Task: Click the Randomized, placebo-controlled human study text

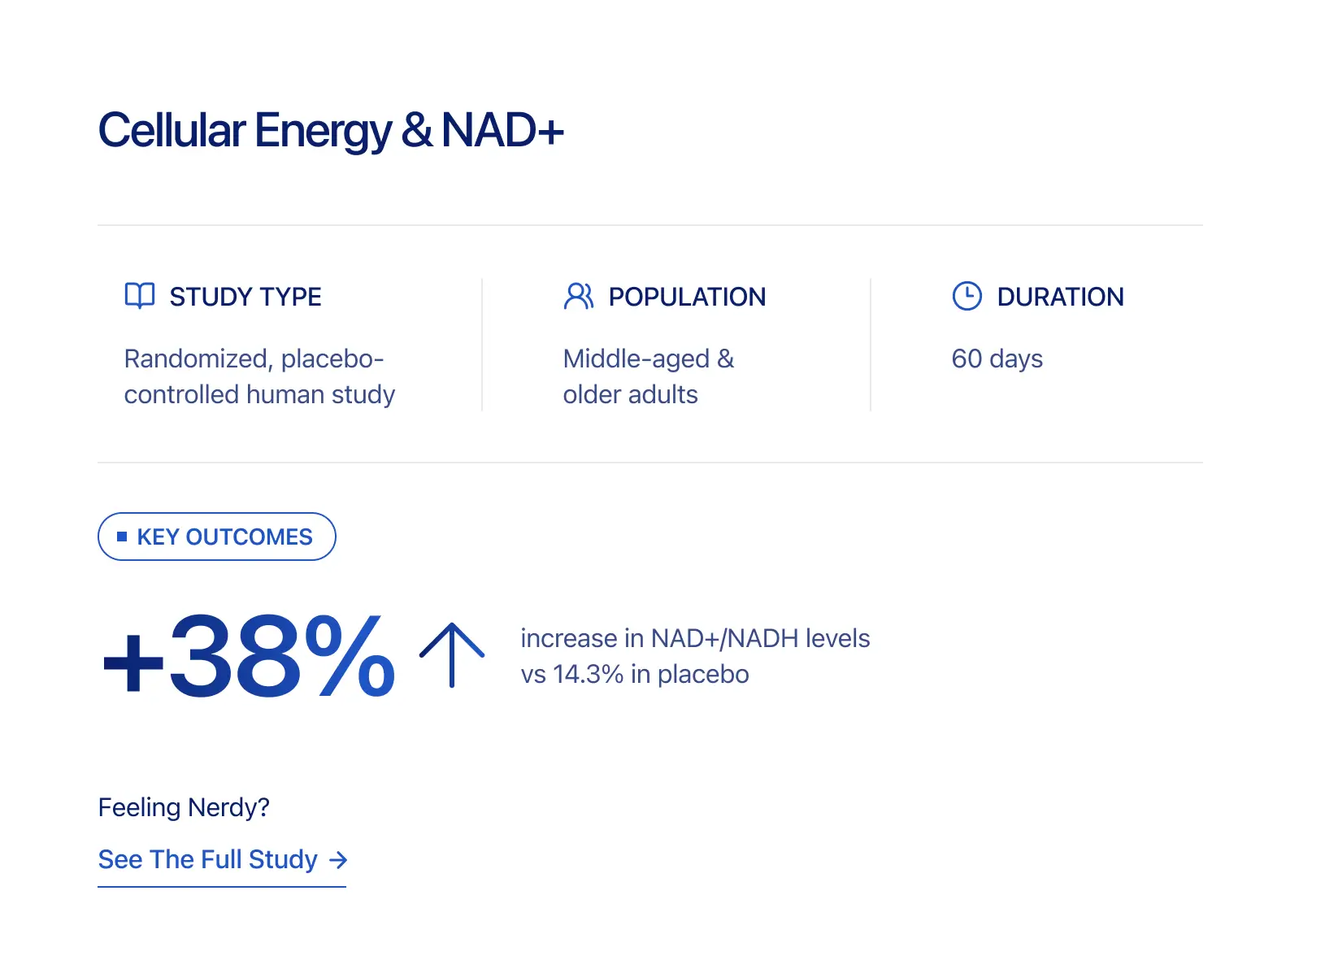Action: click(259, 376)
